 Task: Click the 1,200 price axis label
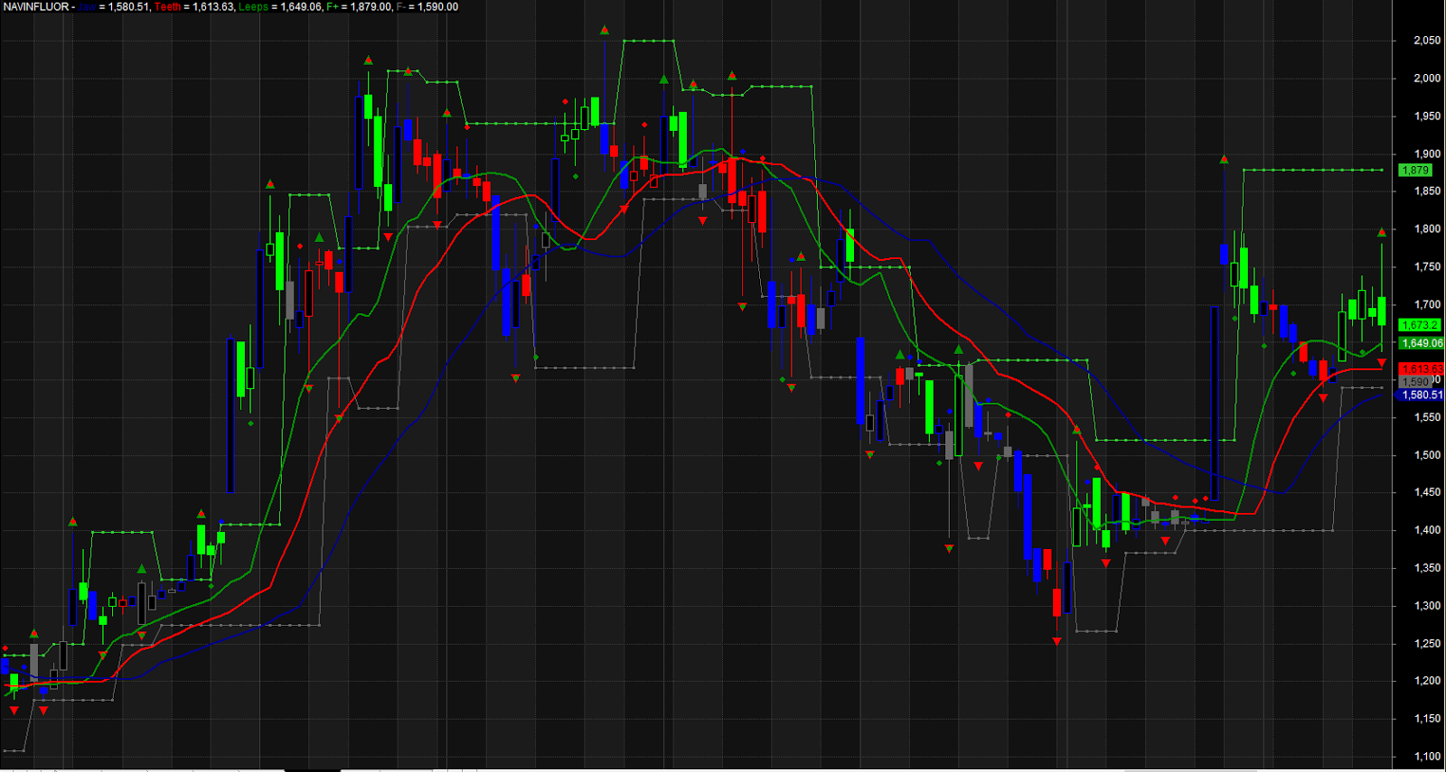pyautogui.click(x=1427, y=682)
